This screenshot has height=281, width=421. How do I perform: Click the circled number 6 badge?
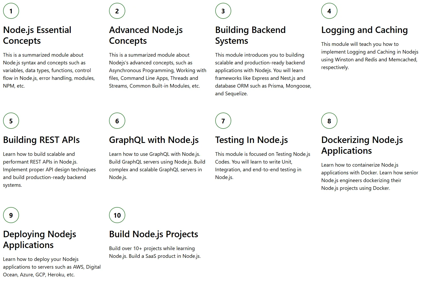click(x=117, y=121)
